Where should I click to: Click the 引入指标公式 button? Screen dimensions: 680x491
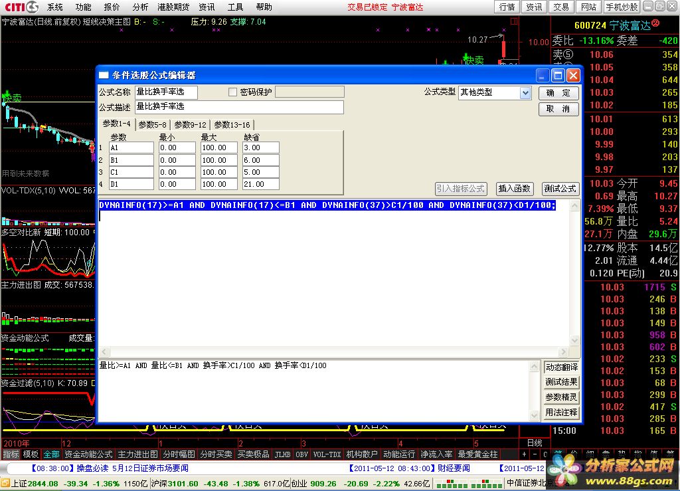tap(461, 189)
